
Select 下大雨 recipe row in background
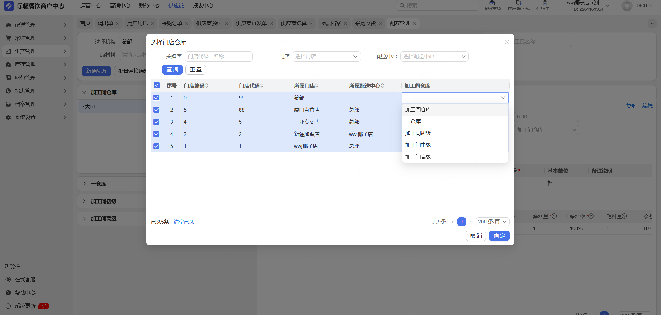coord(112,106)
